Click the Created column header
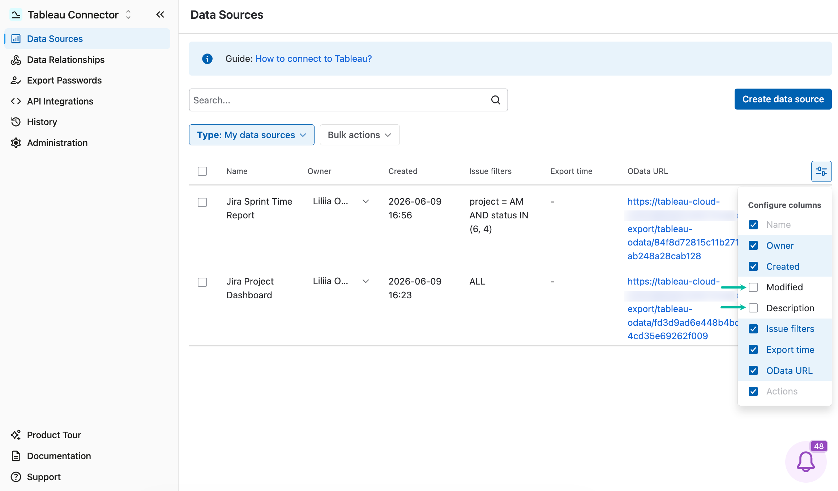Viewport: 838px width, 491px height. [x=403, y=171]
